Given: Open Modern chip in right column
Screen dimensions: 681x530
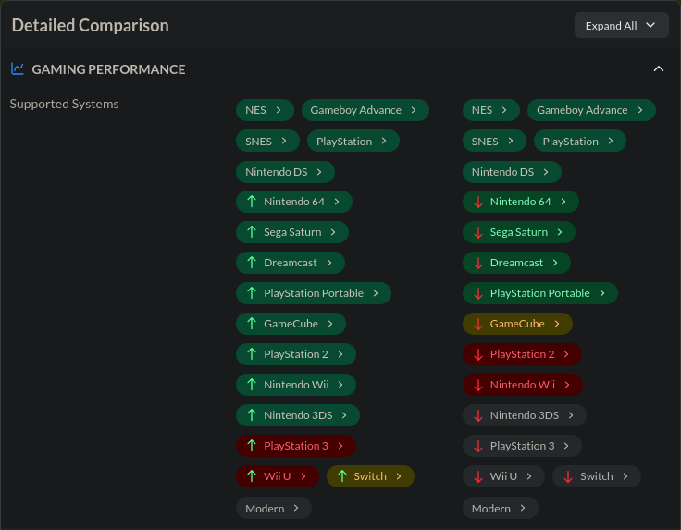Looking at the screenshot, I should coord(500,508).
